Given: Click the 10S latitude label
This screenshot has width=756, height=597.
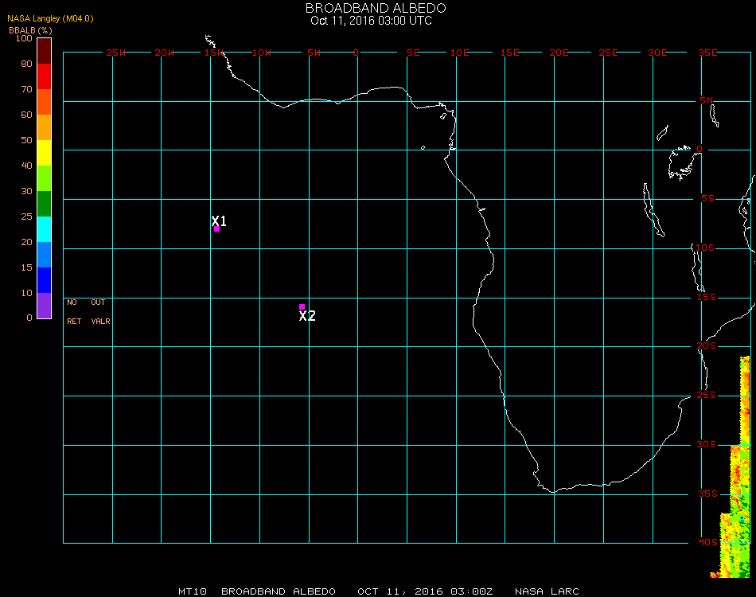Looking at the screenshot, I should point(705,248).
